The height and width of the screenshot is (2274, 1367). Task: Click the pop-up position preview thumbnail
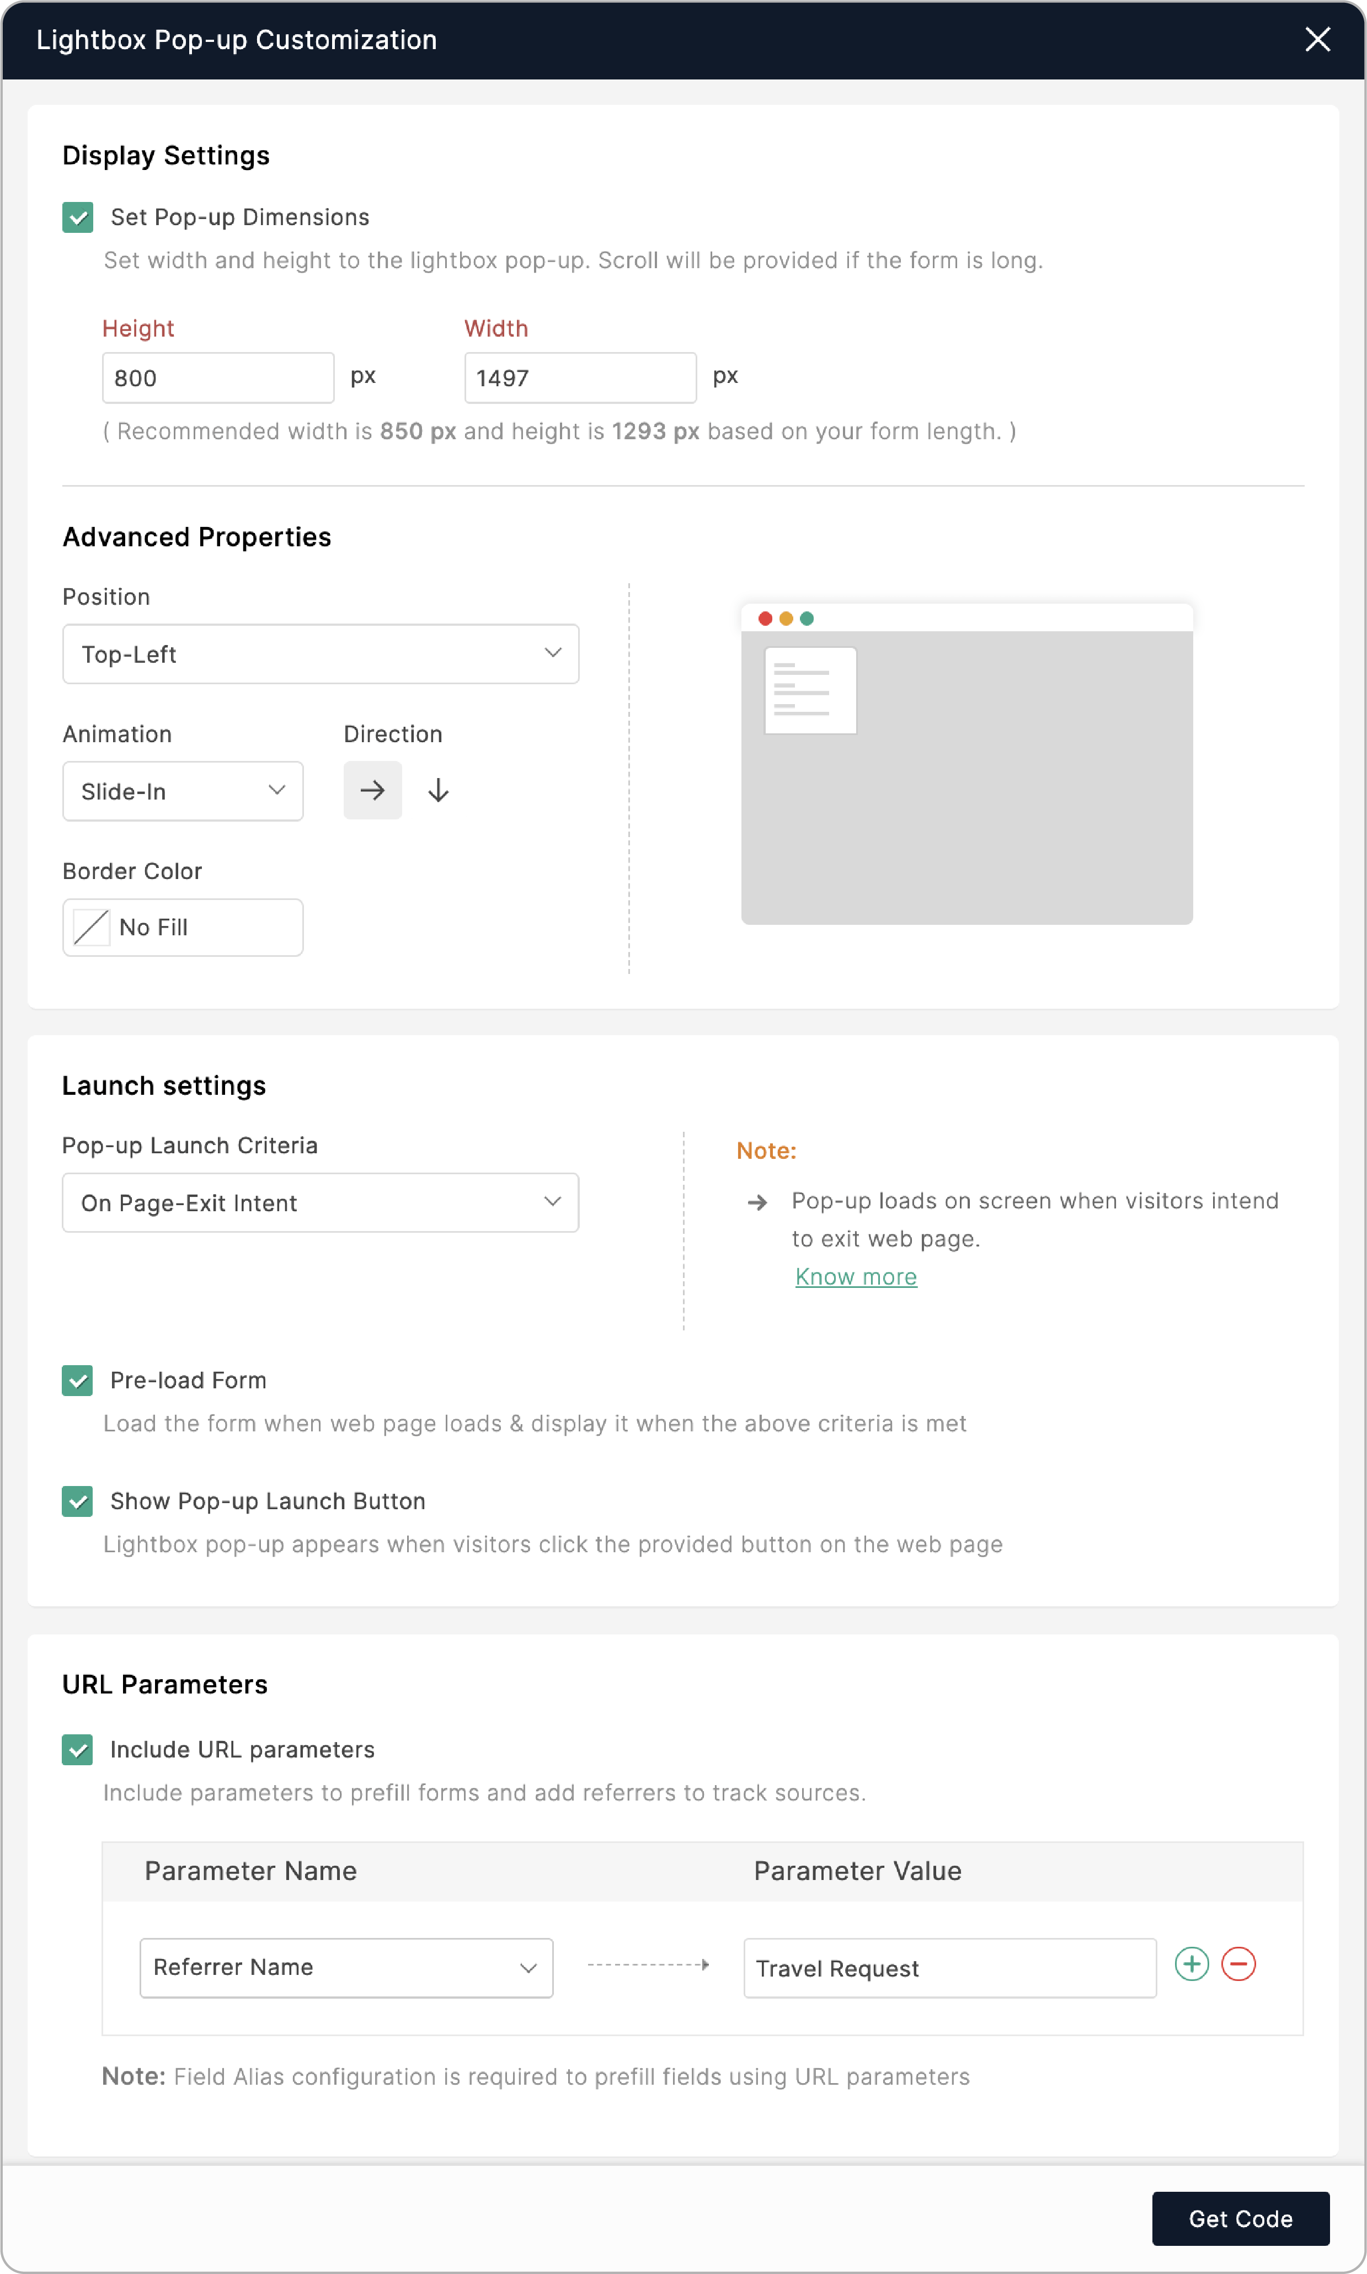point(966,764)
